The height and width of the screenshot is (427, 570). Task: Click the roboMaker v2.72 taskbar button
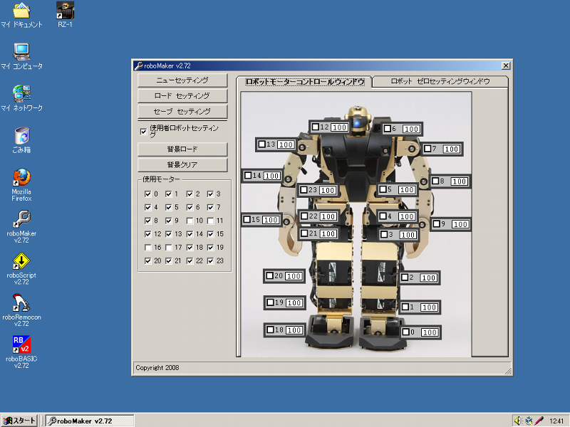90,421
